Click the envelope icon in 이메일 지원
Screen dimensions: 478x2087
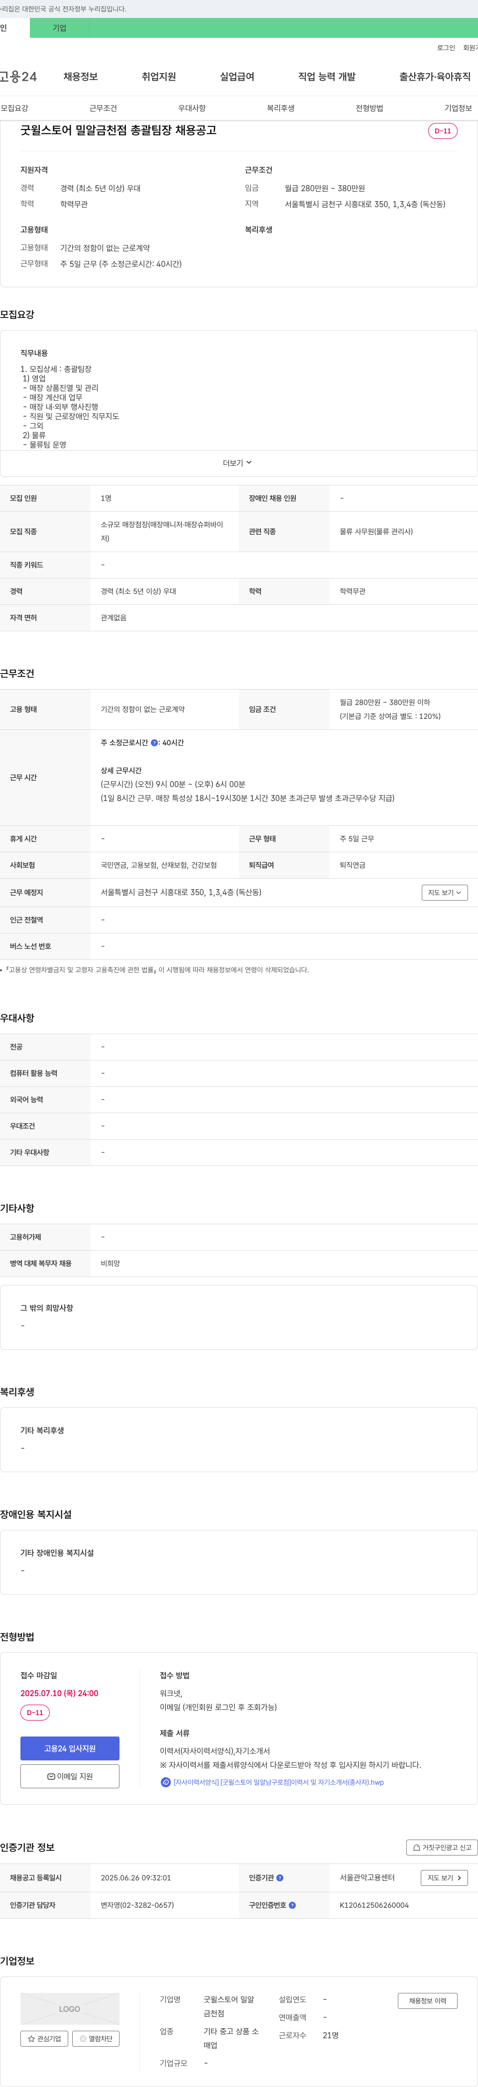click(x=51, y=1777)
